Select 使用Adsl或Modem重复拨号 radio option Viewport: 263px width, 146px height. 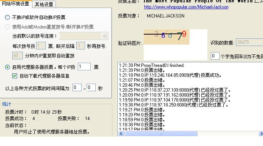(7, 27)
